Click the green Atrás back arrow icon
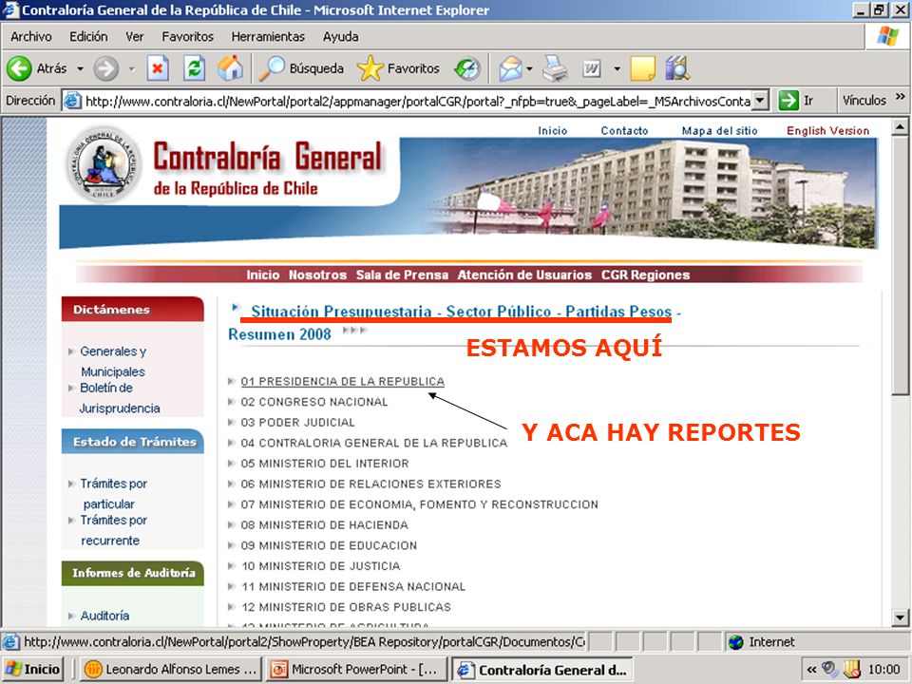This screenshot has height=684, width=912. pos(19,68)
